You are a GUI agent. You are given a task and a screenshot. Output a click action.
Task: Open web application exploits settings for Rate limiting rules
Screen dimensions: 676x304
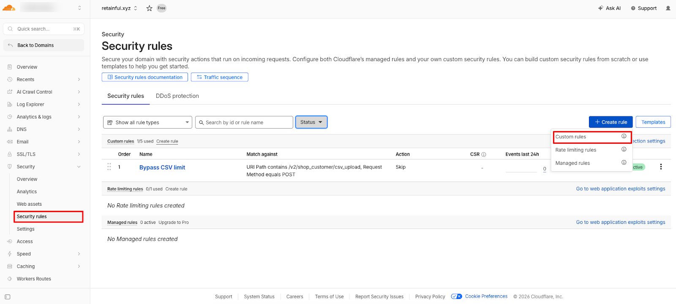click(621, 189)
